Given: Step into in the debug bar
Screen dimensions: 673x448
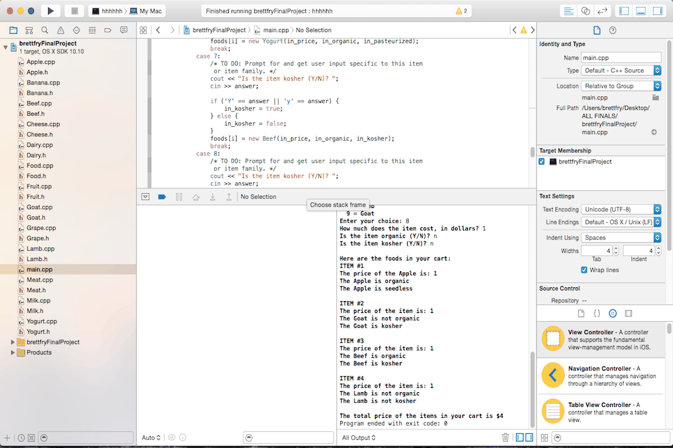Looking at the screenshot, I should point(212,196).
